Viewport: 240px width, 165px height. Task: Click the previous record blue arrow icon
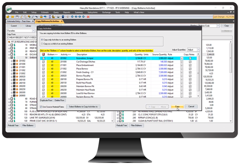(x=76, y=17)
